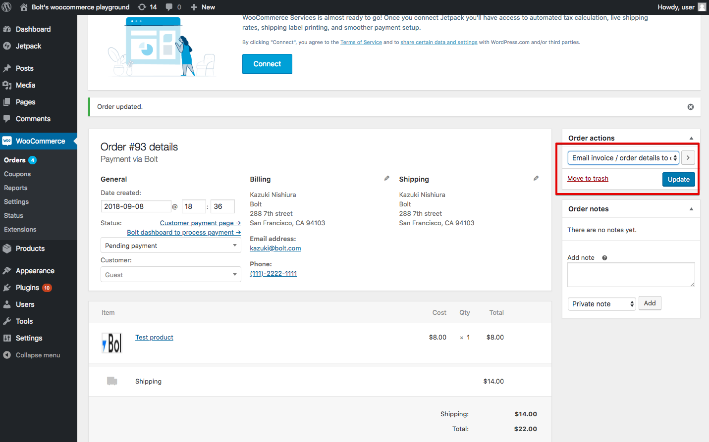Click the Users icon in sidebar
The width and height of the screenshot is (709, 442).
(7, 304)
